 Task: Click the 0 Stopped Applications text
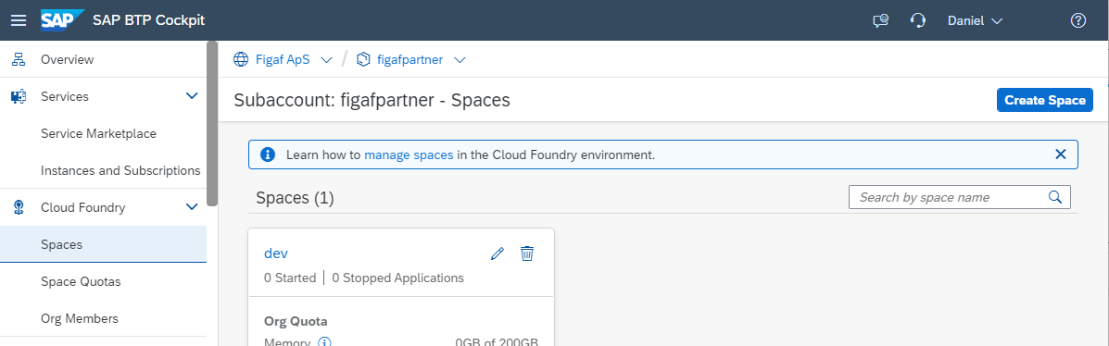coord(398,278)
